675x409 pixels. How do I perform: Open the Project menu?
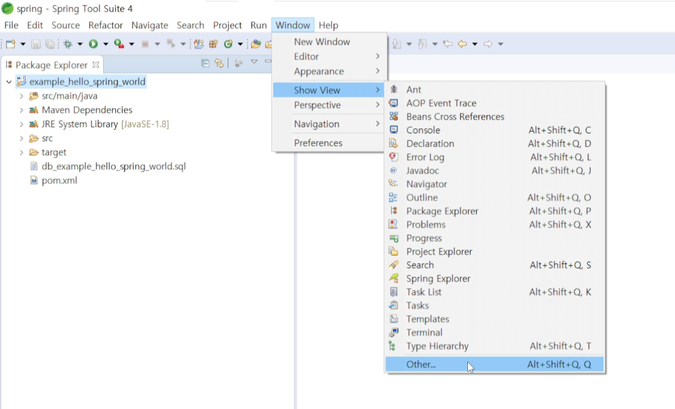click(x=227, y=25)
